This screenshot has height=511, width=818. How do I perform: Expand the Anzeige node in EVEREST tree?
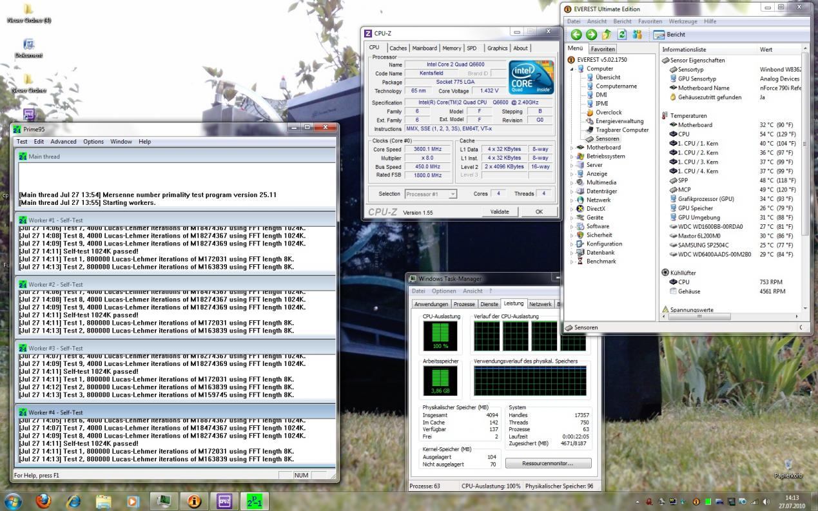(572, 174)
